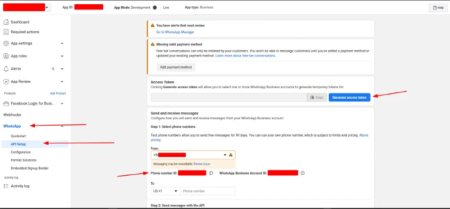Click the Required actions label
The height and width of the screenshot is (209, 450).
click(25, 32)
